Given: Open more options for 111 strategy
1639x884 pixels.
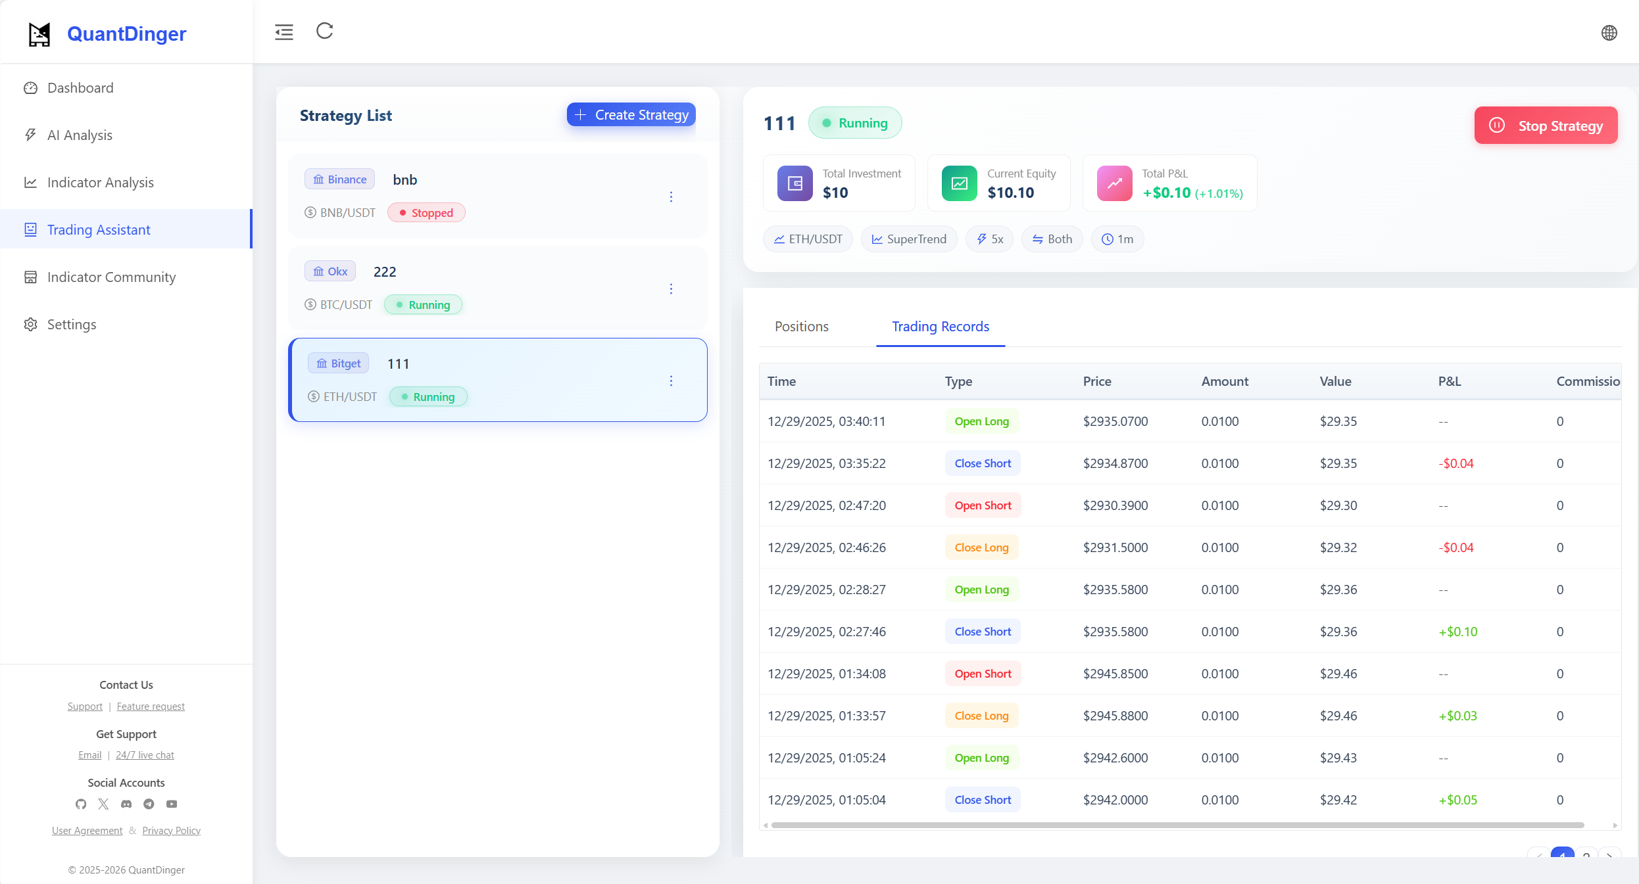Looking at the screenshot, I should [671, 381].
